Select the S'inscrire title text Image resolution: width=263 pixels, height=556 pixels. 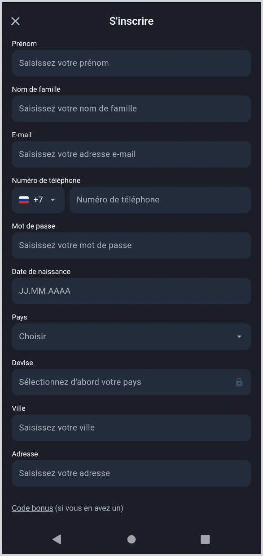click(x=131, y=21)
